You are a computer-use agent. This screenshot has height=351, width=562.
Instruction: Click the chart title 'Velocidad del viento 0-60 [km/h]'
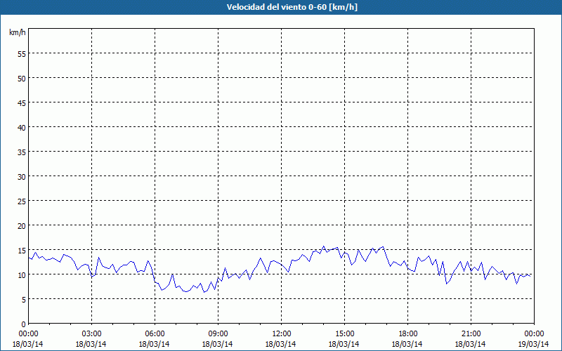coord(292,7)
